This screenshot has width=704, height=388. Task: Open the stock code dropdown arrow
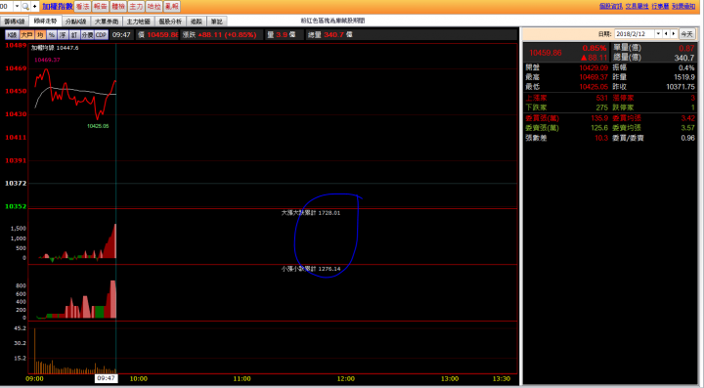(17, 6)
